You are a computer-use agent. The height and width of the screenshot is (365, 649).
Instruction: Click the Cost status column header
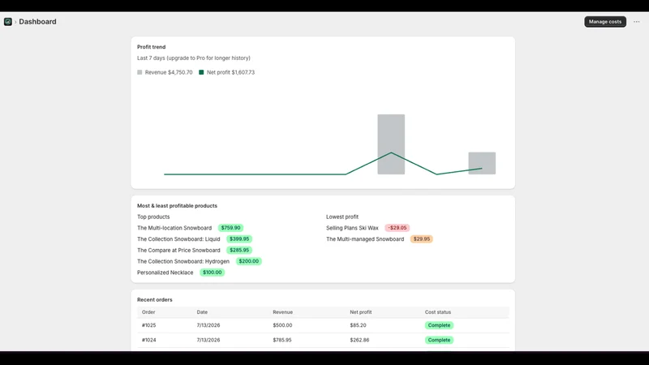[x=437, y=312]
